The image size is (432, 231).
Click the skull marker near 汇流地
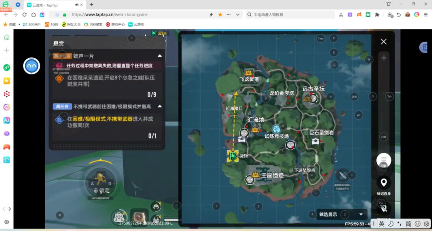pos(244,134)
